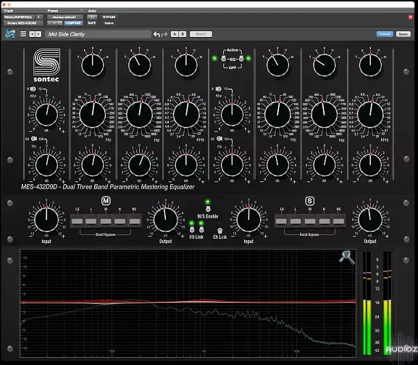Click the Mid Side Clarity preset name field
This screenshot has width=418, height=365.
98,34
